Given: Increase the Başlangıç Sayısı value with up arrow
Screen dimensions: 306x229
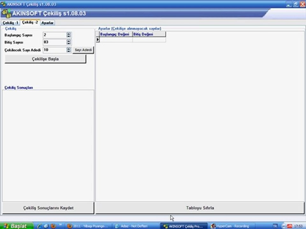Looking at the screenshot, I should coord(69,34).
